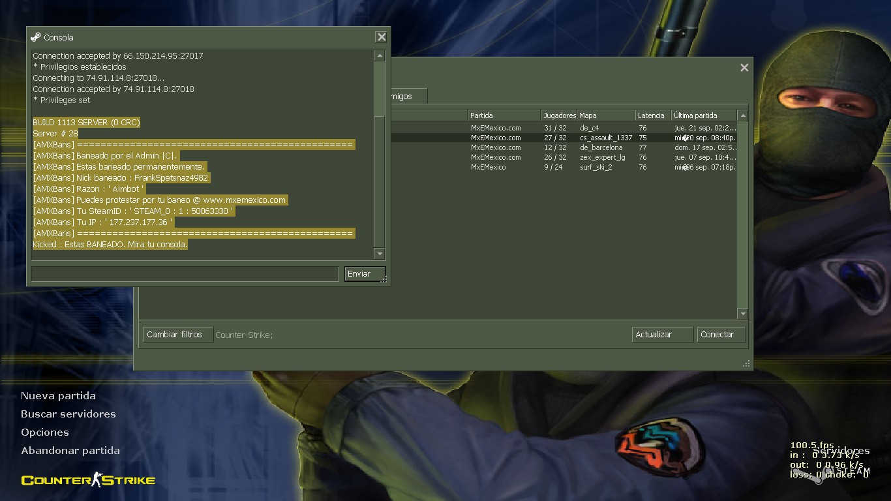The image size is (891, 501).
Task: Click the Servidores label at bottom right
Action: coord(841,451)
